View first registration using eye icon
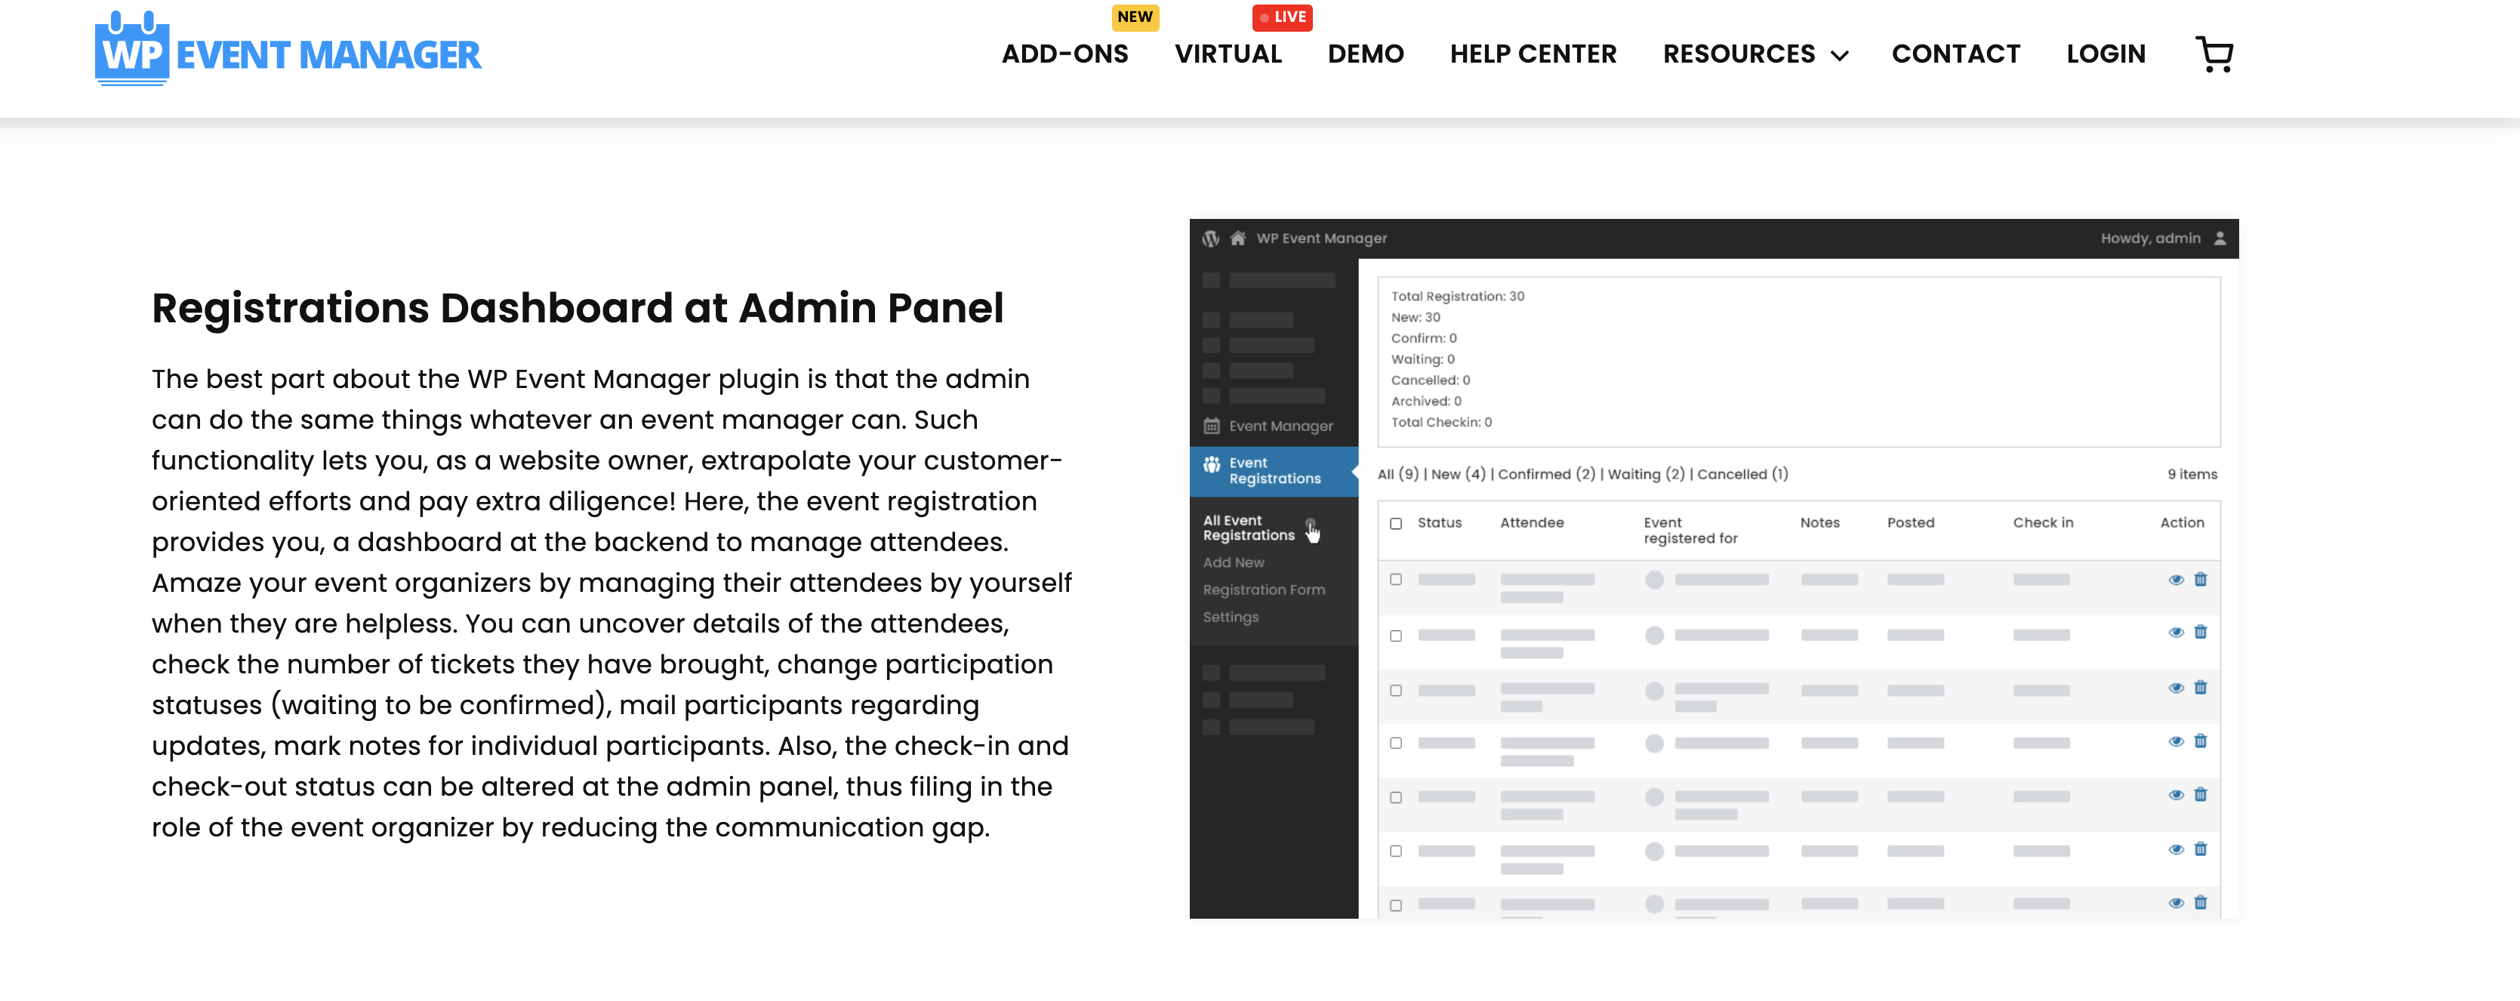Viewport: 2520px width, 1001px height. tap(2176, 579)
